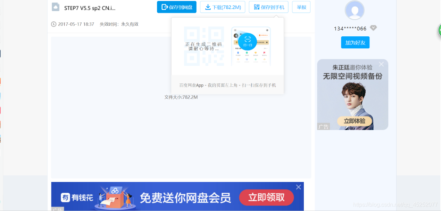Click the username 134*****066
Viewport: 441px width, 211px height.
coord(350,29)
